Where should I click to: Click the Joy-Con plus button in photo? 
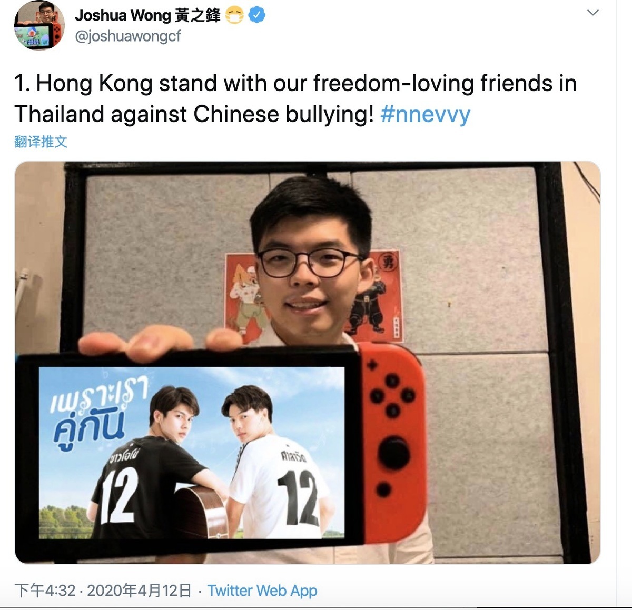tap(372, 364)
